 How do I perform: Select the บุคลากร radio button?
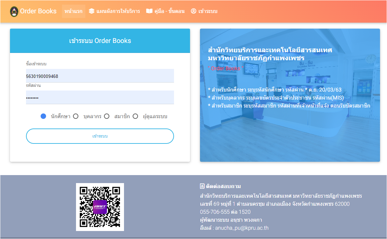click(x=76, y=116)
